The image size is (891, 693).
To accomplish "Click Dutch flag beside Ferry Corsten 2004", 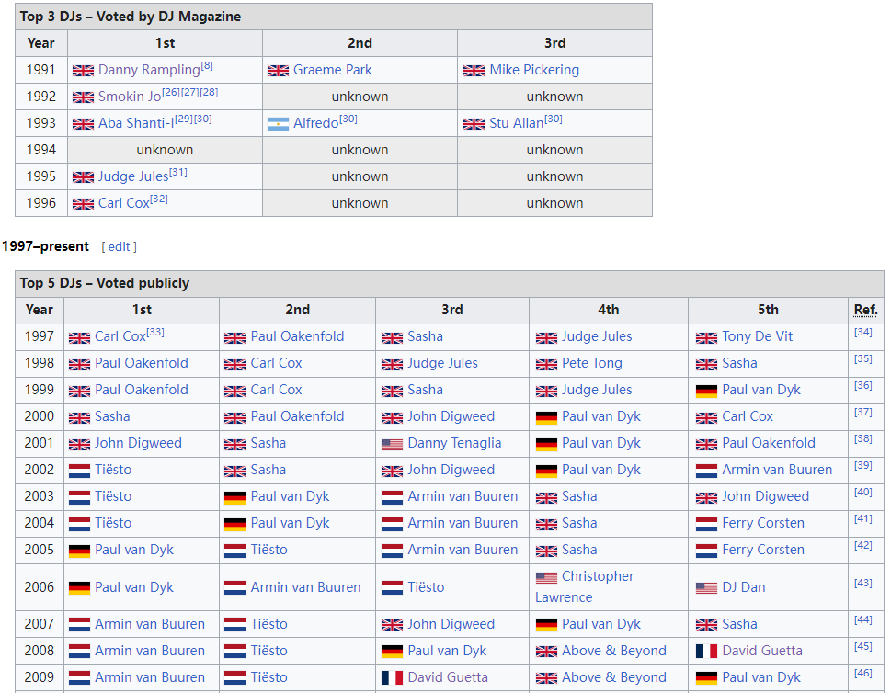I will (706, 524).
